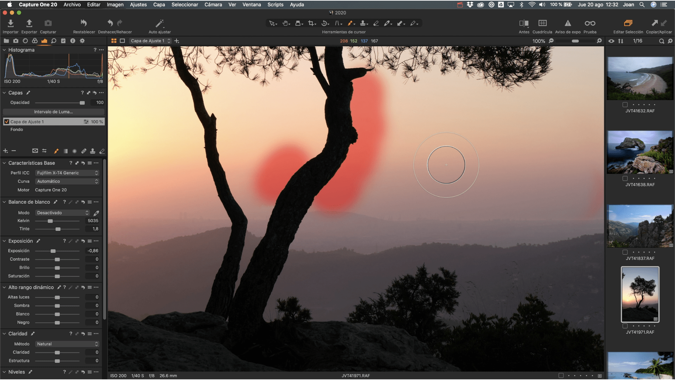Click the Editar Selección icon

click(628, 23)
